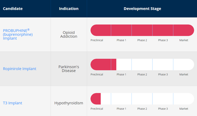Click the Preclinical segment of Ropinirole progress bar

[101, 65]
